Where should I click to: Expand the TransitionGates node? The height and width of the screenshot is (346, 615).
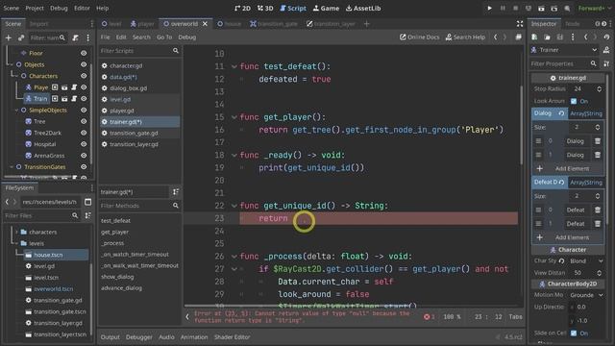coord(12,166)
